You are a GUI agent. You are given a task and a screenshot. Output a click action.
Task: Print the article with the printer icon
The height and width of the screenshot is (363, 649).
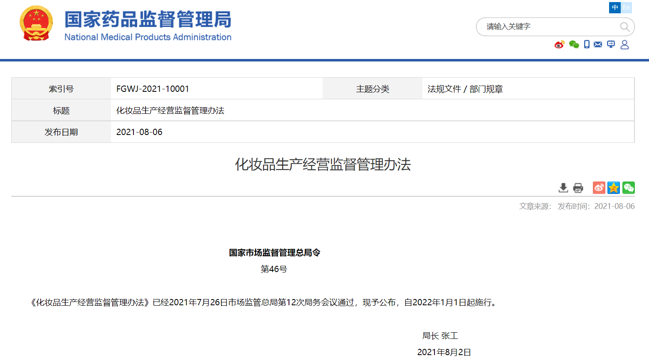click(578, 188)
